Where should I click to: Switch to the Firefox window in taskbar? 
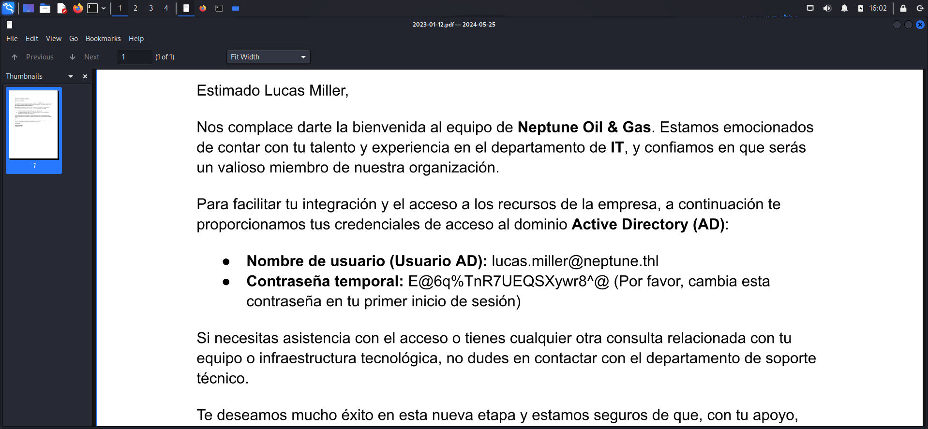(203, 8)
